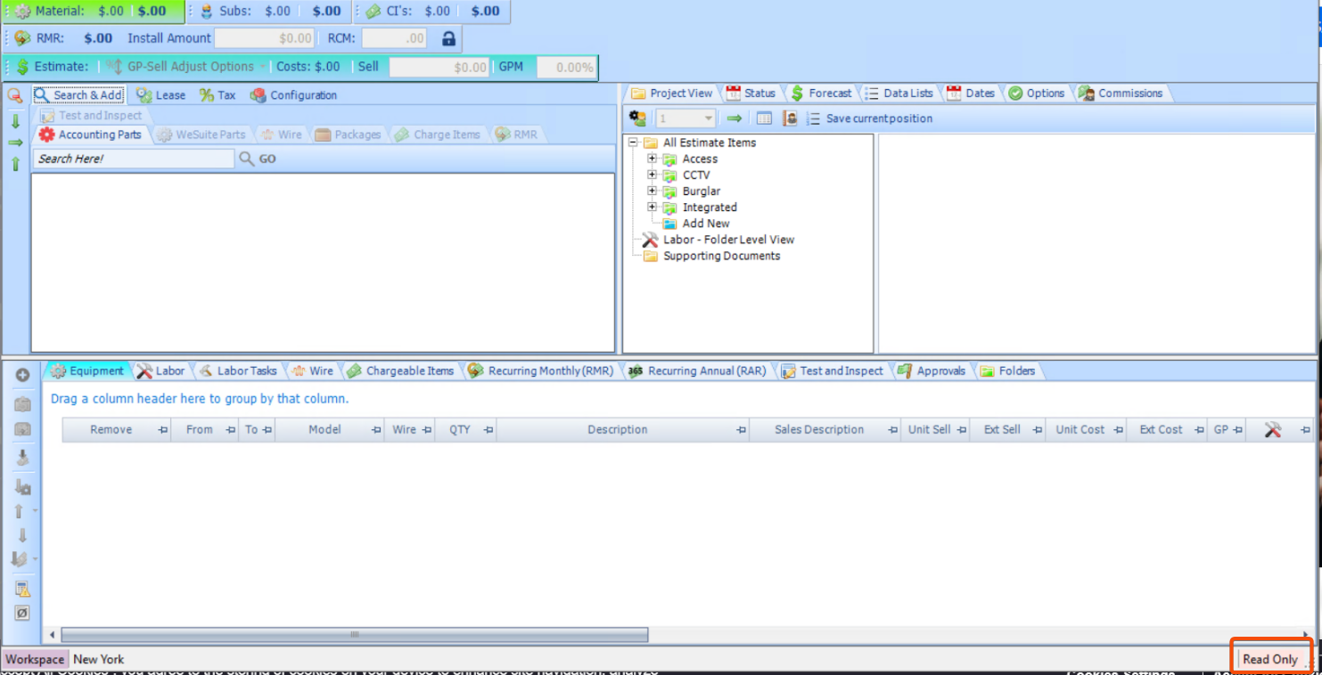This screenshot has width=1322, height=675.
Task: Click the magnifier icon above the green arrows
Action: (x=15, y=95)
